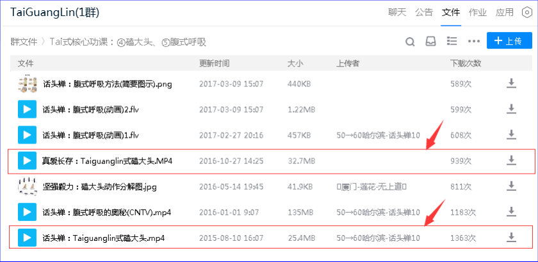Open the 应用 tab
538x262 pixels.
[x=505, y=13]
